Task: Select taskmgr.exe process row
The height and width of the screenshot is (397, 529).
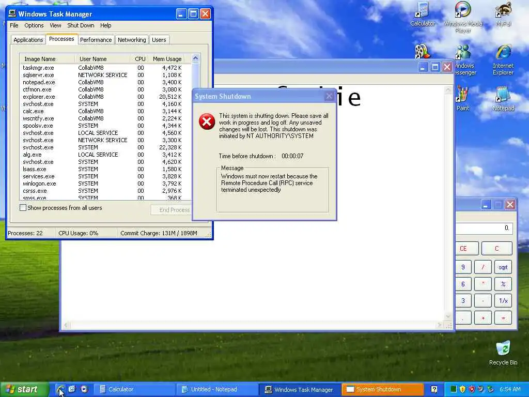Action: 105,68
